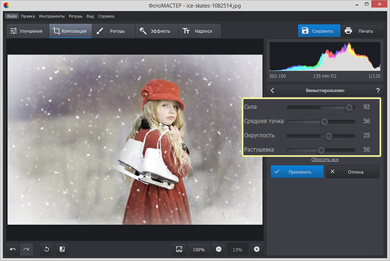The height and width of the screenshot is (261, 390).
Task: Click the girl photo on canvas
Action: 135,140
